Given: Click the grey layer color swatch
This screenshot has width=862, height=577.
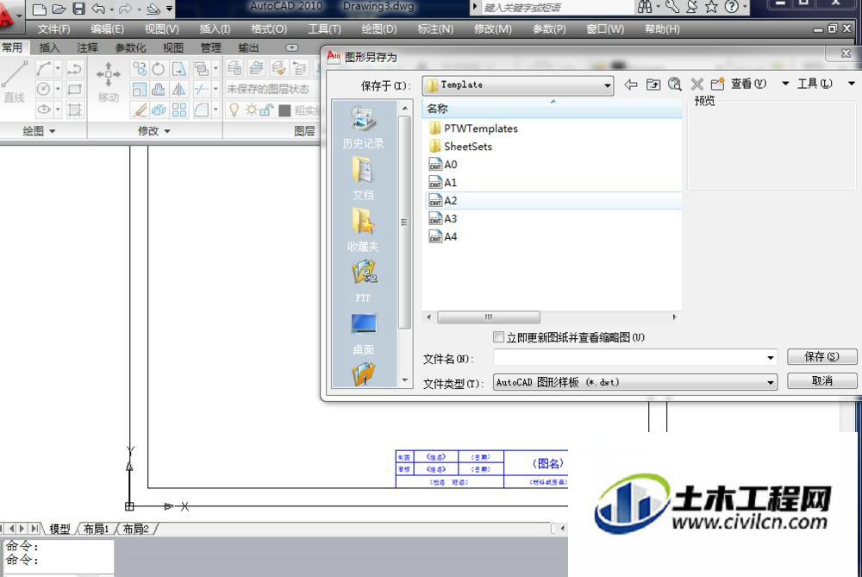Looking at the screenshot, I should pos(284,110).
